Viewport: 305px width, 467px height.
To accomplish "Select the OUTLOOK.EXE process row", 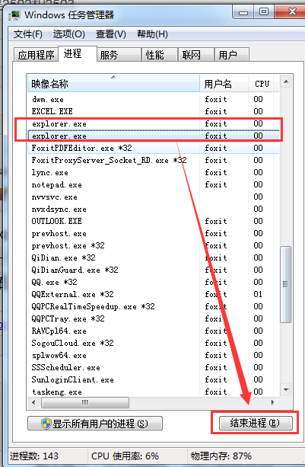I will (x=154, y=221).
